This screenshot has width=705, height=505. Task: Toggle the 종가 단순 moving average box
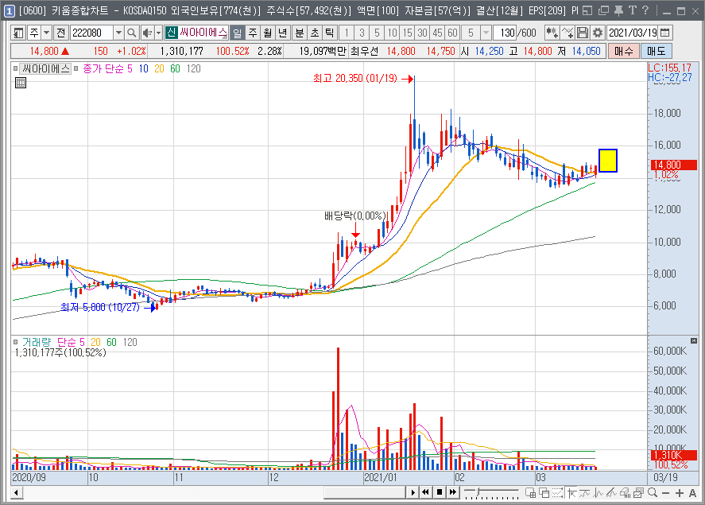[x=76, y=69]
